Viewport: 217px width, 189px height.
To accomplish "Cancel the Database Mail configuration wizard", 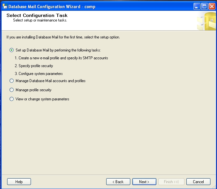I will (x=198, y=182).
